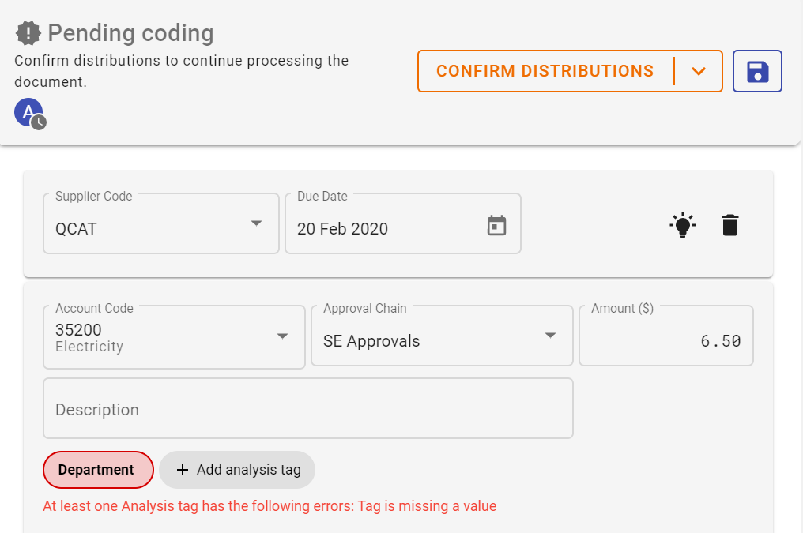Expand the Account Code 35200 dropdown

281,336
